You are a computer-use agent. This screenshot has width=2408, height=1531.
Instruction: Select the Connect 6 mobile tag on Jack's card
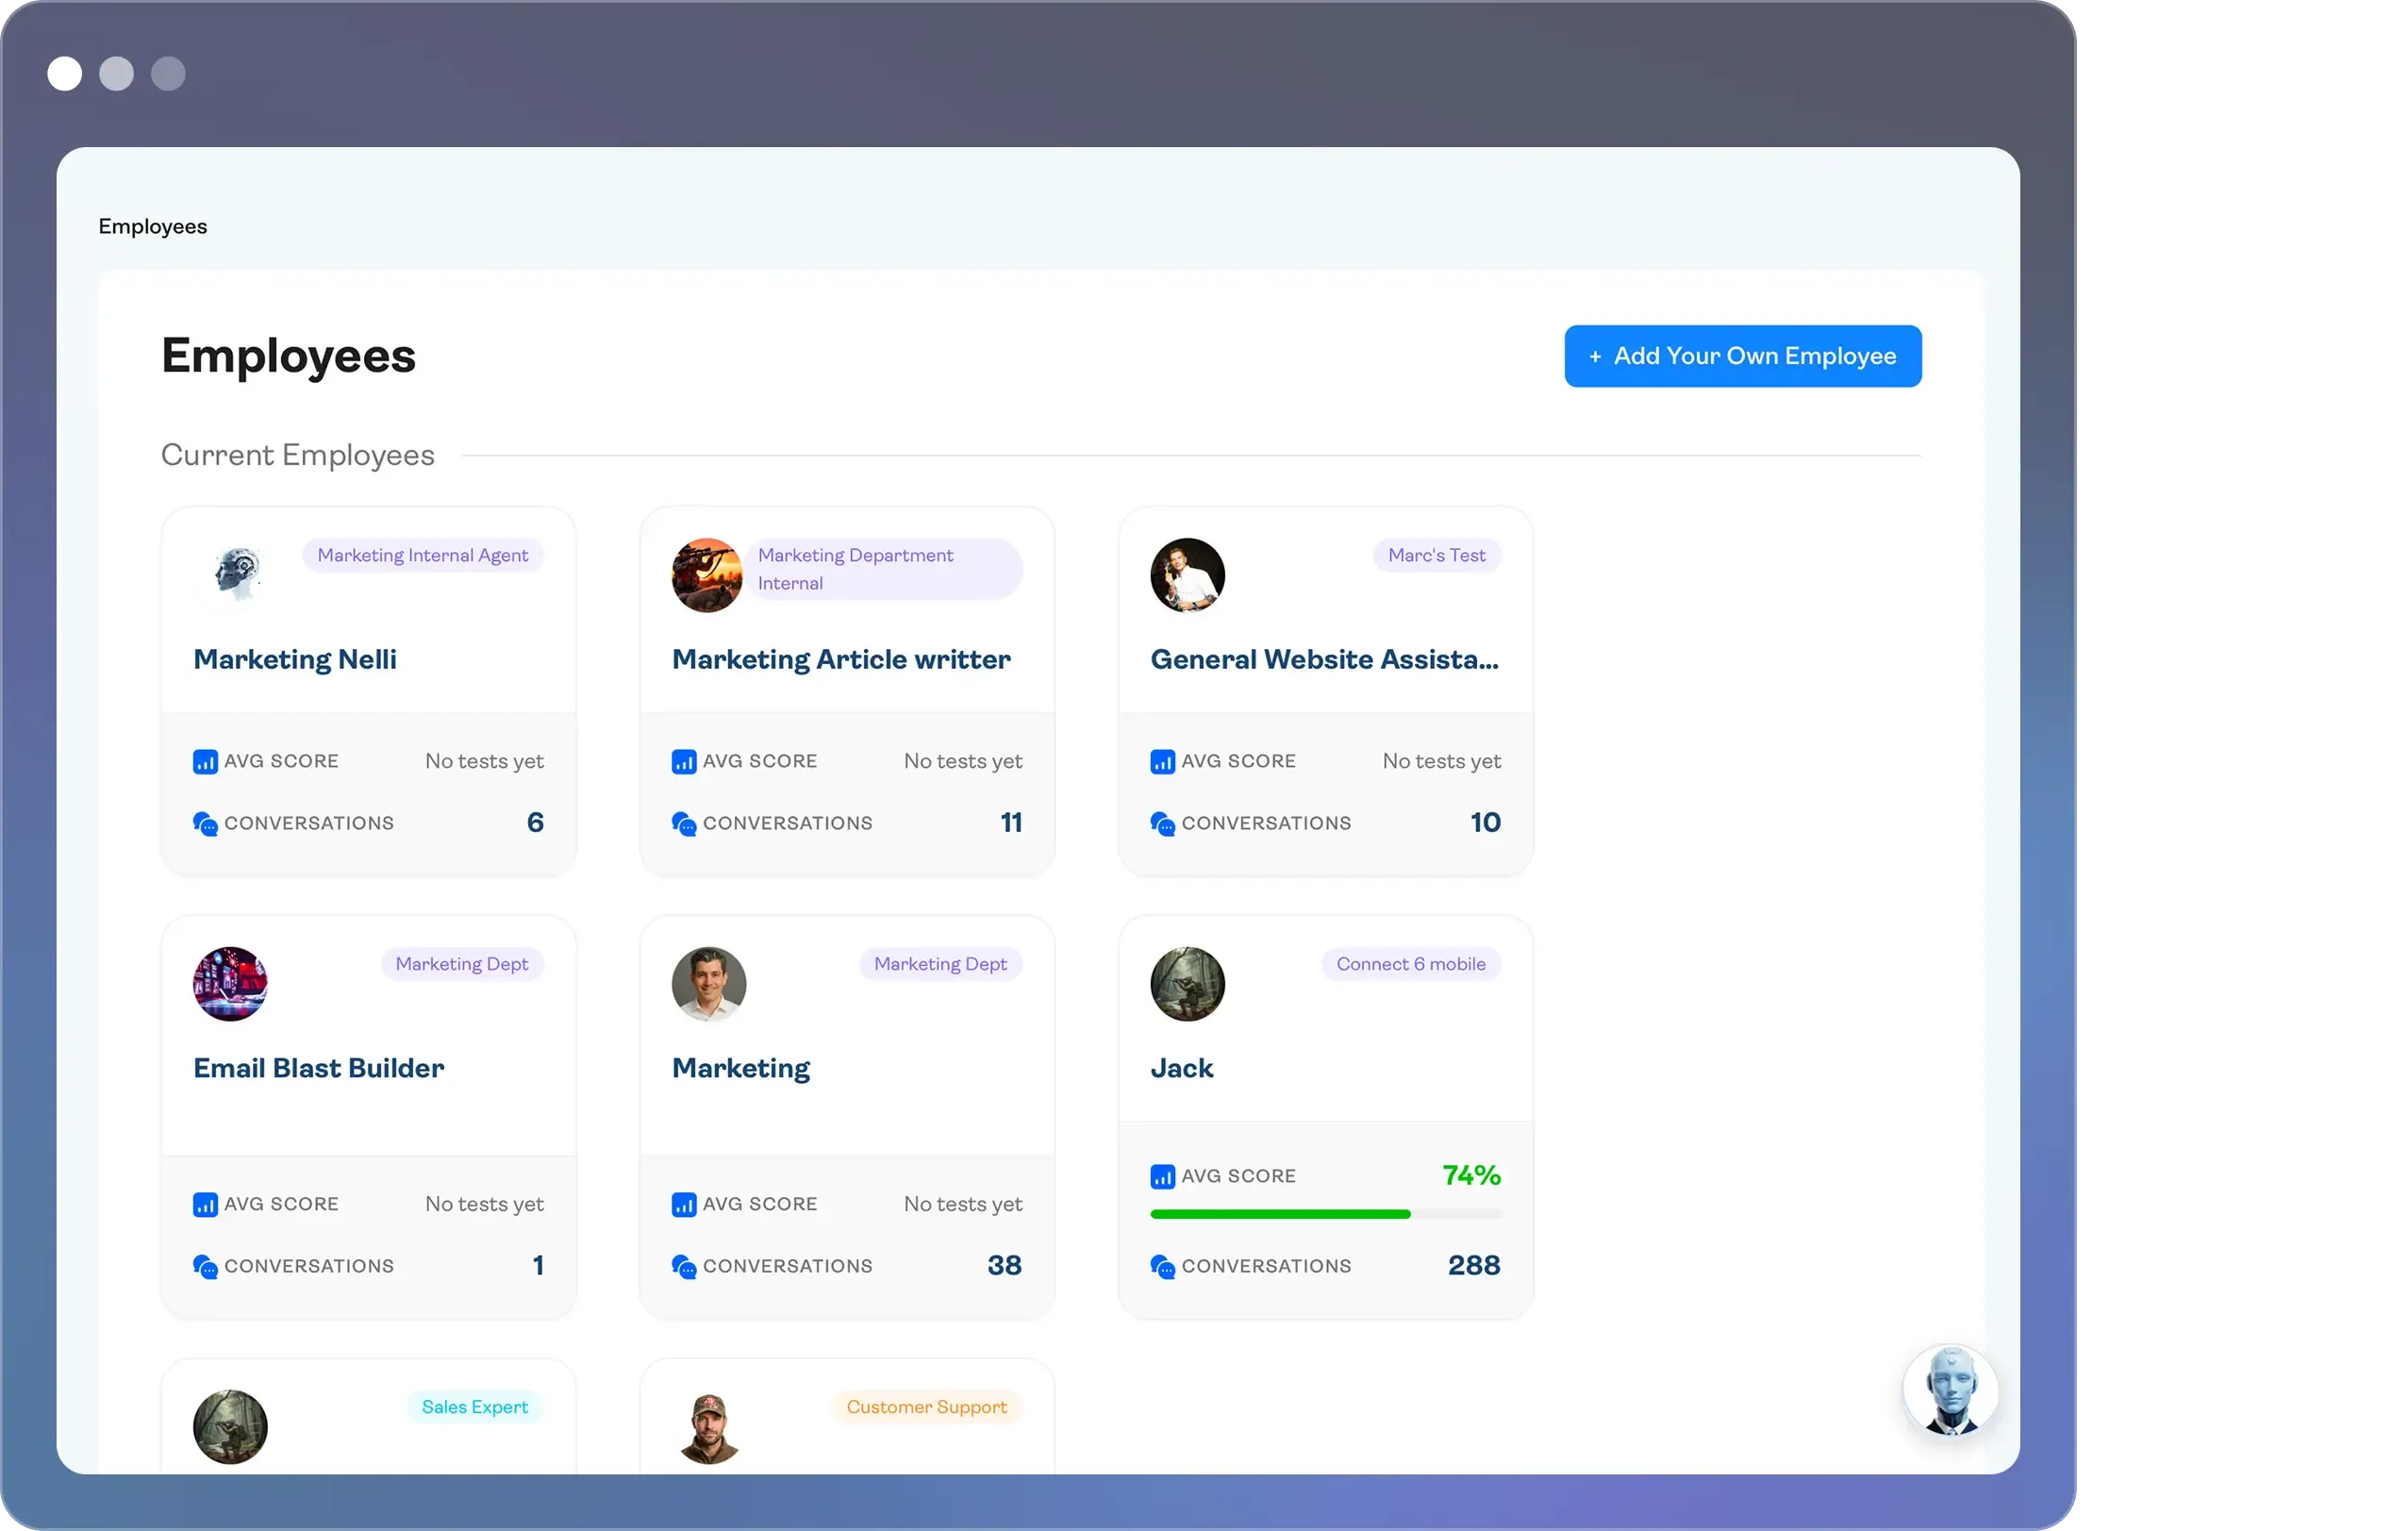tap(1411, 964)
